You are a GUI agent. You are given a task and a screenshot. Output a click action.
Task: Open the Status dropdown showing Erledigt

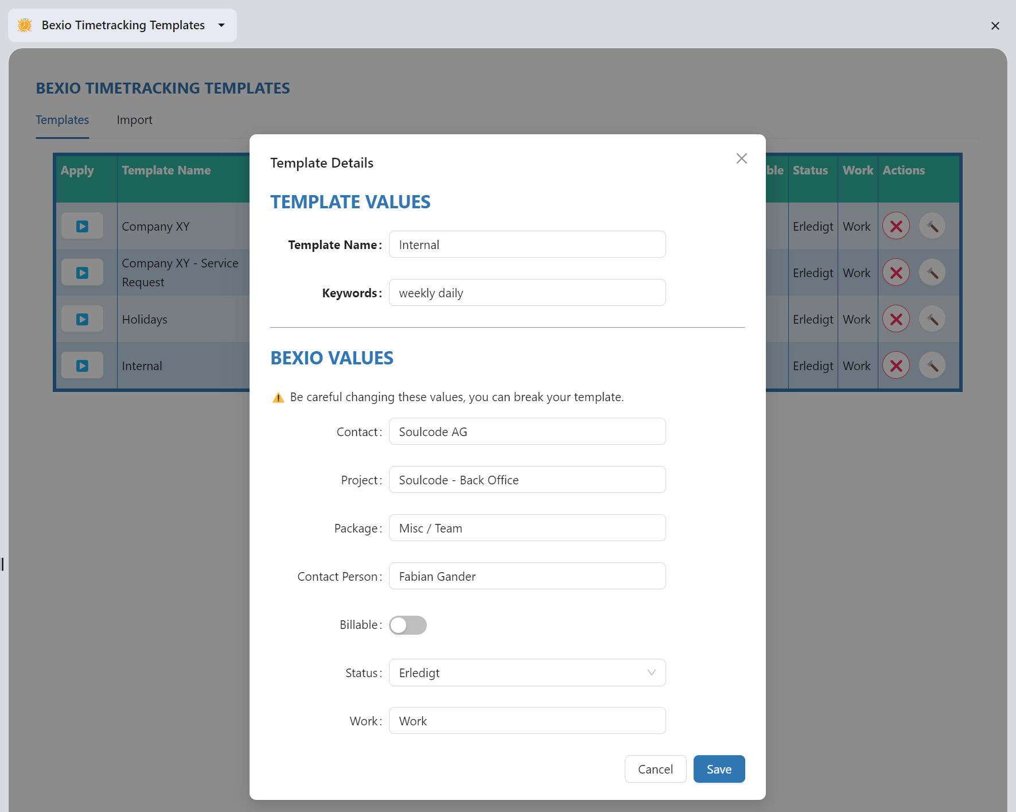527,673
